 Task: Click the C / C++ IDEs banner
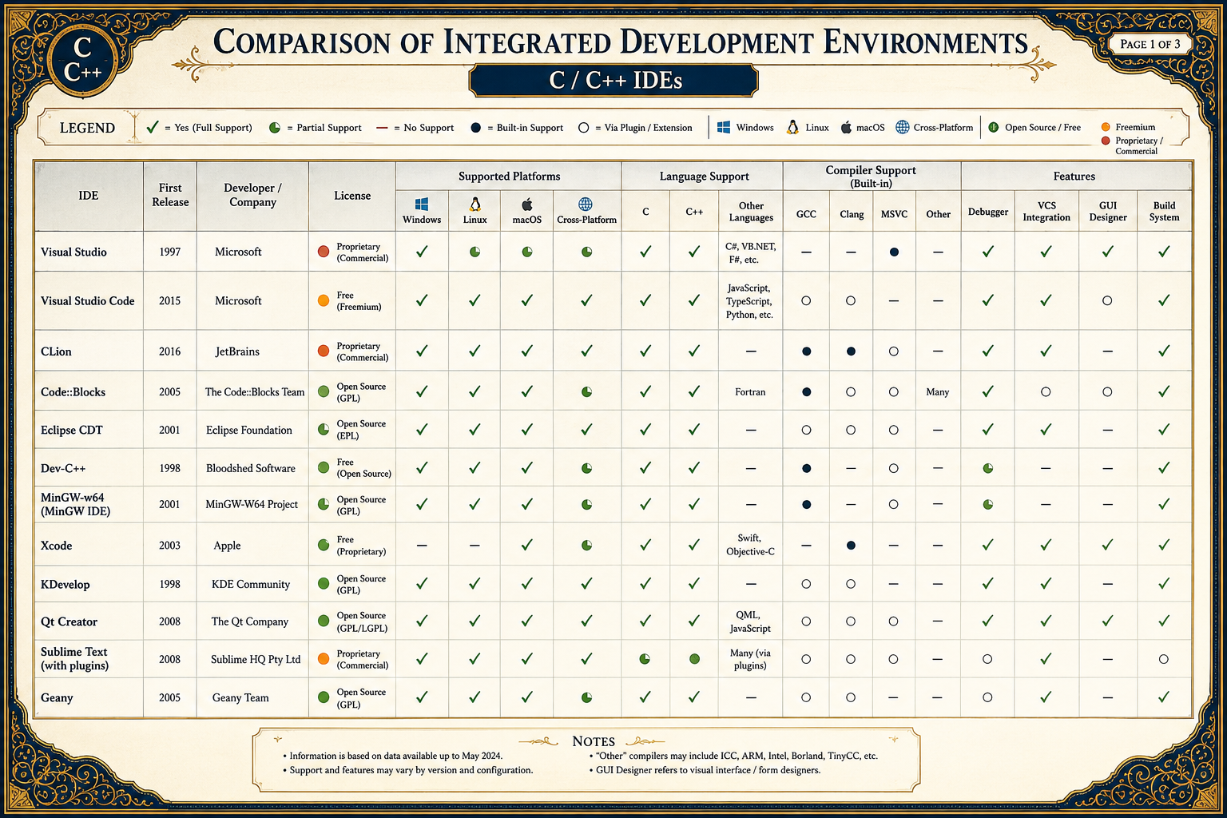coord(613,81)
